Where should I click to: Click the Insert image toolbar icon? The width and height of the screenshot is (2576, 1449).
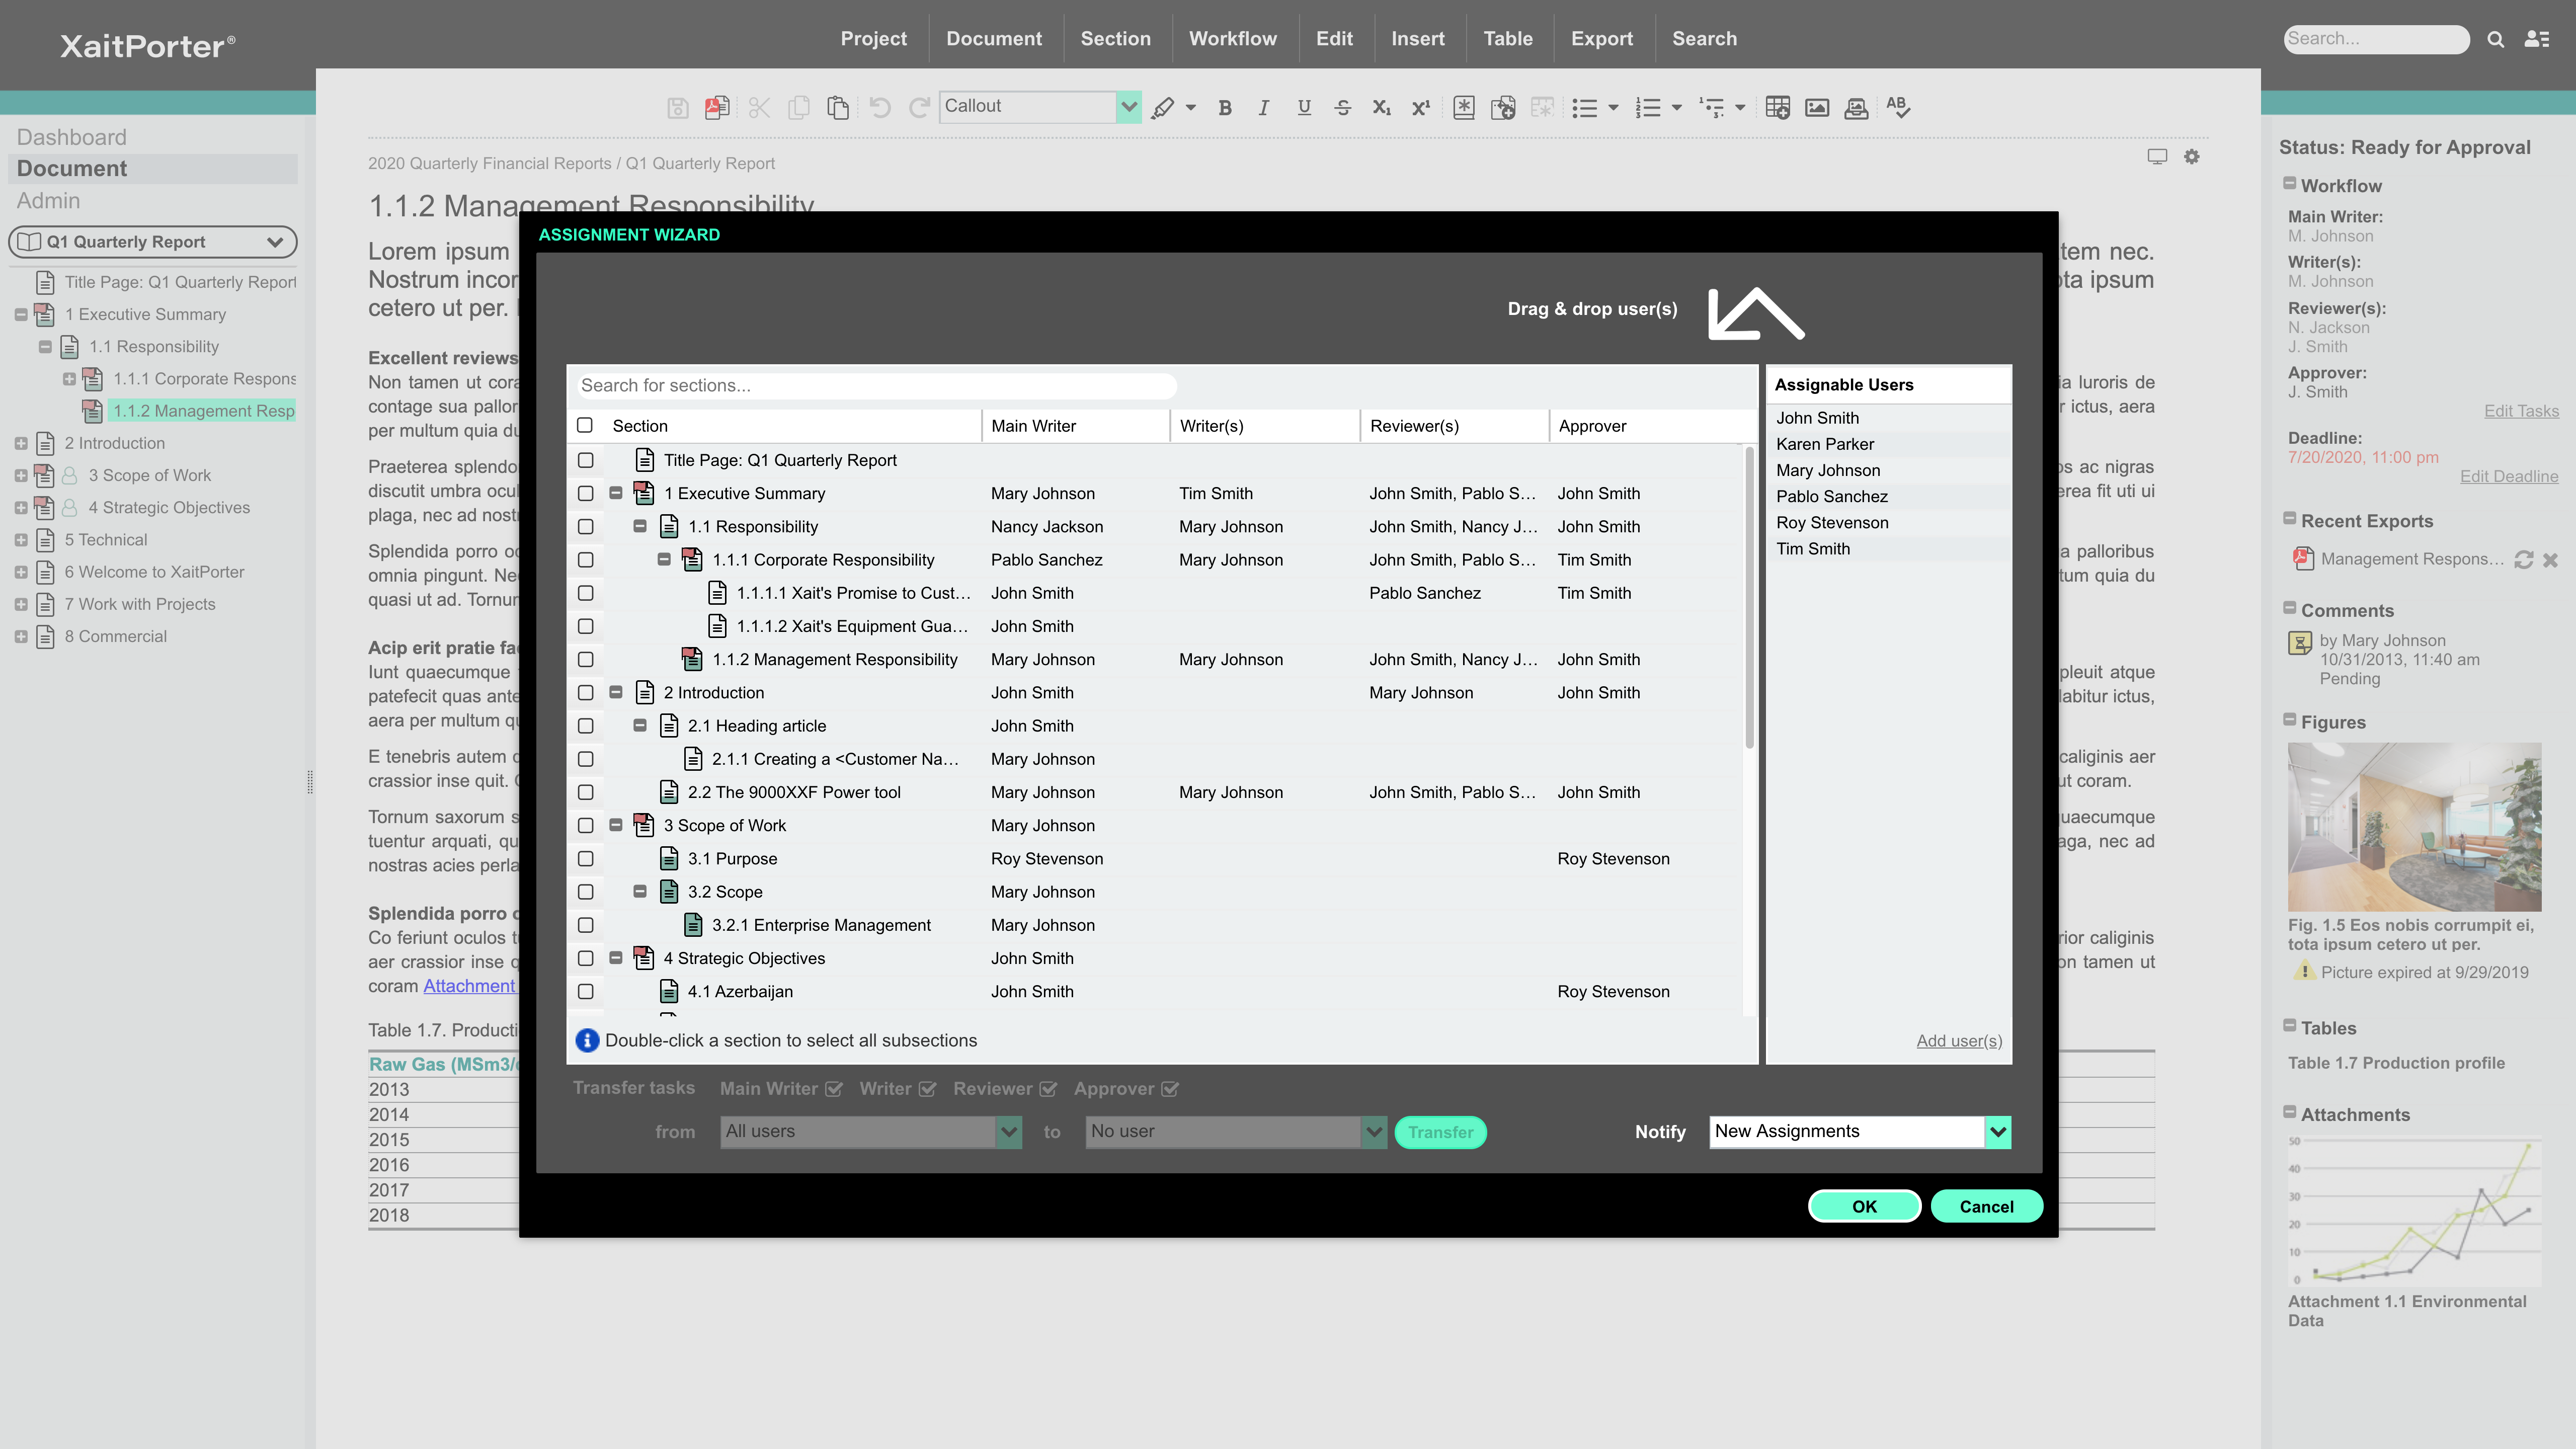pyautogui.click(x=1816, y=107)
